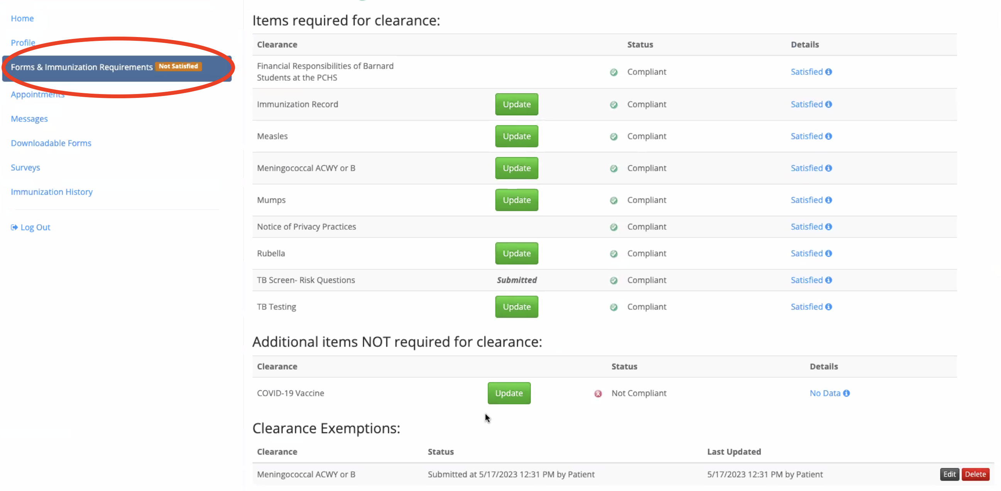The height and width of the screenshot is (491, 1001).
Task: Click the Log Out arrow icon
Action: 14,227
